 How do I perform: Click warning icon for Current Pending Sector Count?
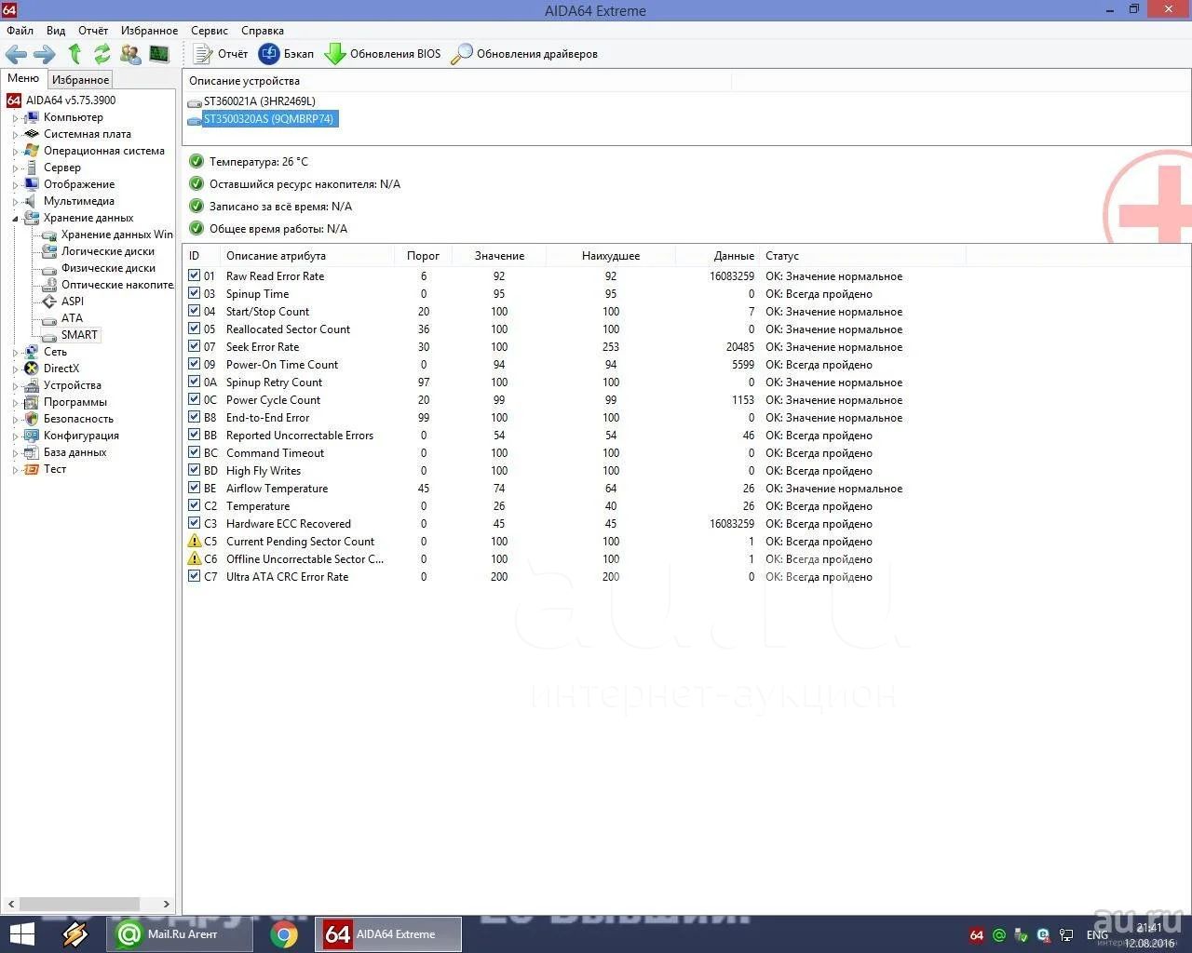(194, 541)
